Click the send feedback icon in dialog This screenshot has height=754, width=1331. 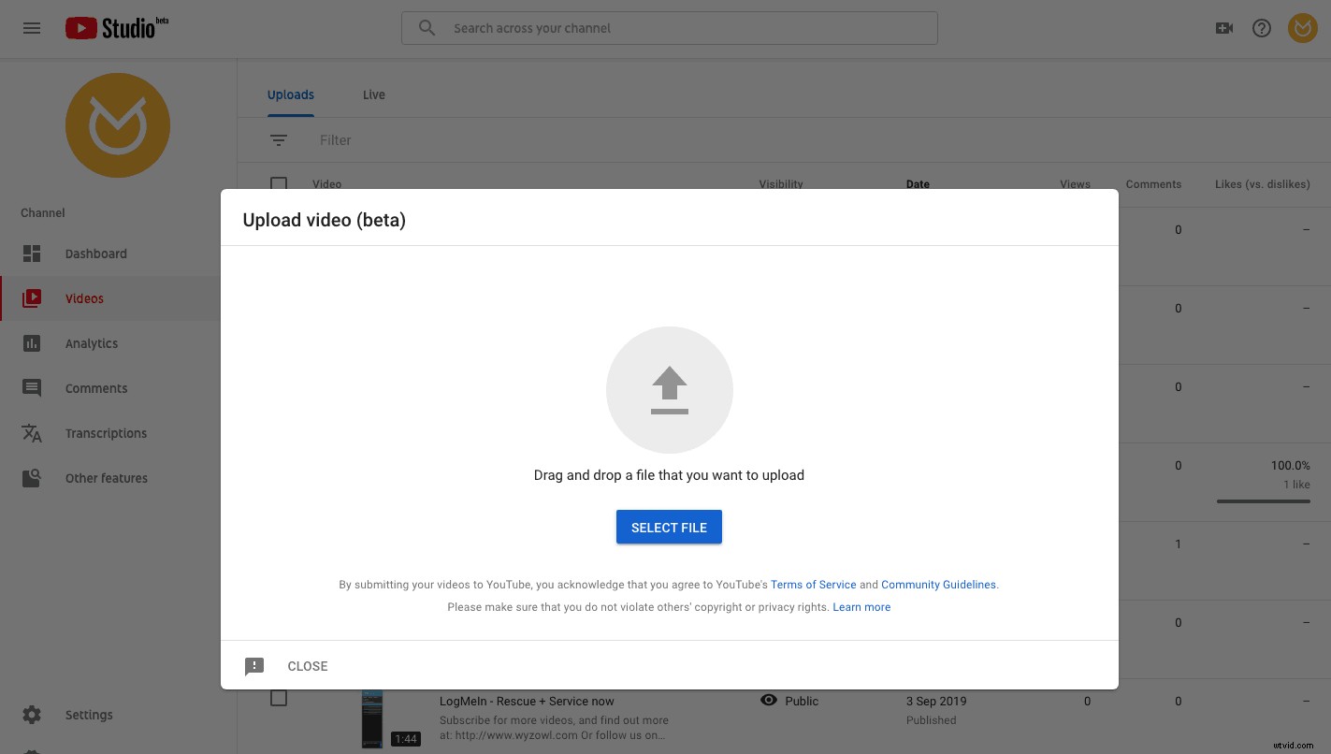pyautogui.click(x=254, y=666)
